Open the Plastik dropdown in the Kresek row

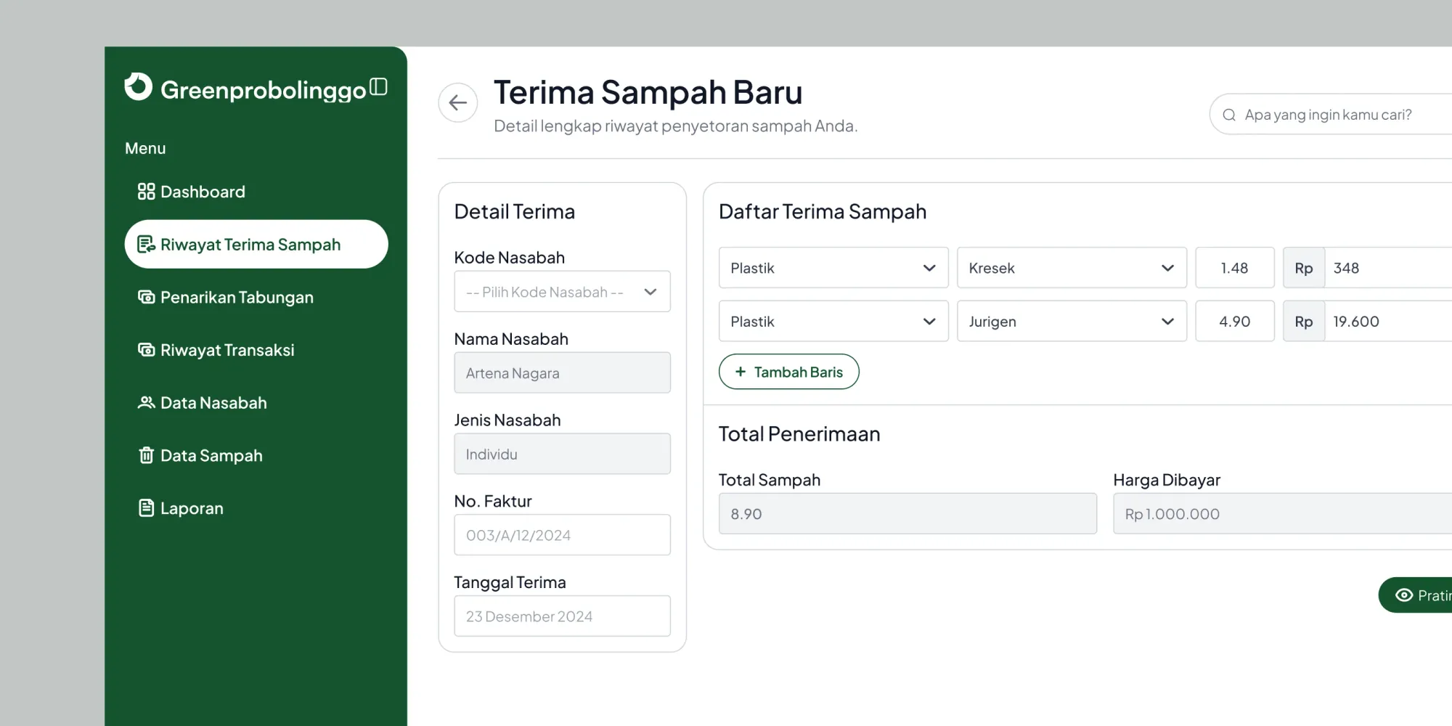[x=833, y=268]
